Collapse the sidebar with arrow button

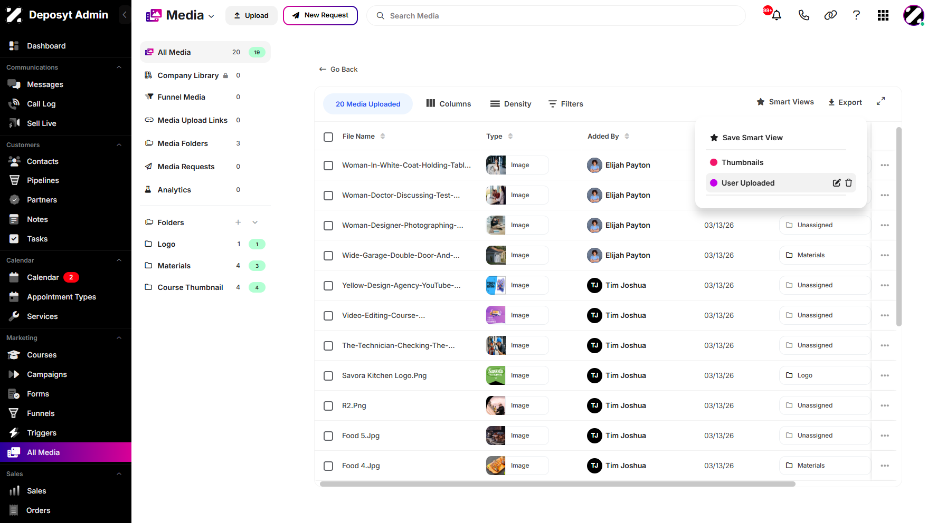coord(125,15)
